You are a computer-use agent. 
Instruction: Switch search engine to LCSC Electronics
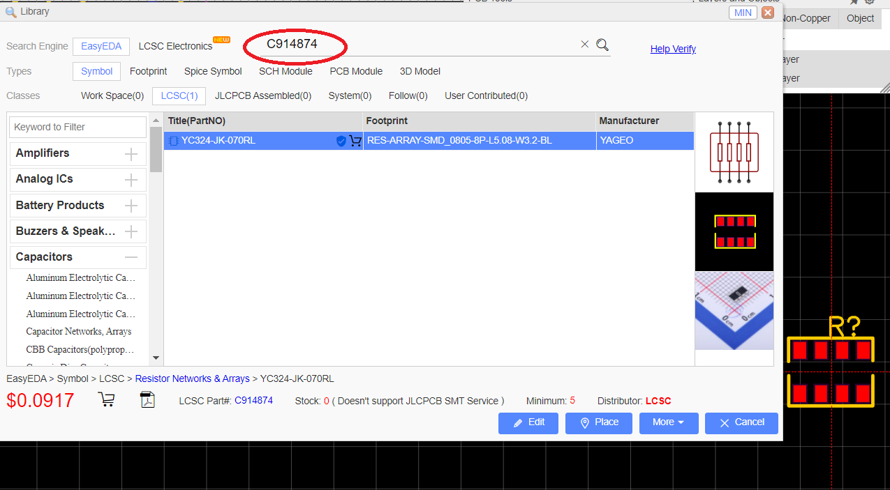pos(175,46)
